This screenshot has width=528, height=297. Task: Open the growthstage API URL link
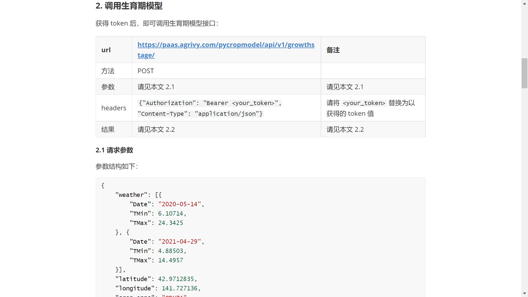pos(226,45)
